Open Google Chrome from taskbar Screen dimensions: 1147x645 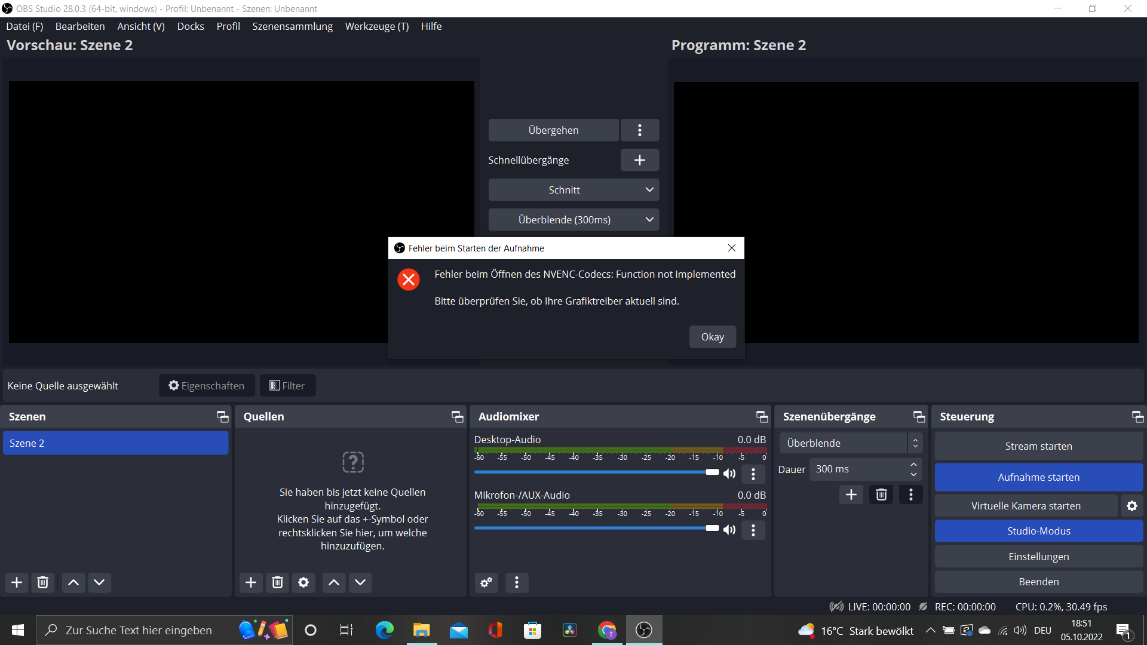click(x=607, y=630)
